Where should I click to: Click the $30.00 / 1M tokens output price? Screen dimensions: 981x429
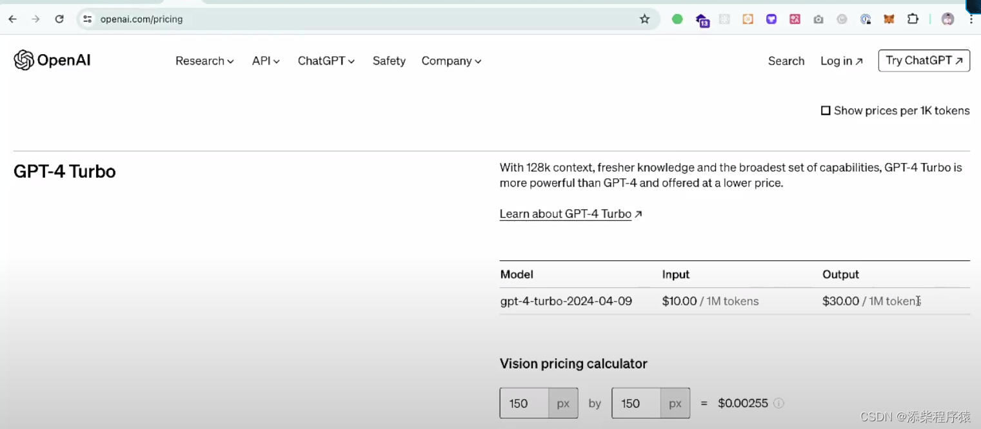(871, 301)
